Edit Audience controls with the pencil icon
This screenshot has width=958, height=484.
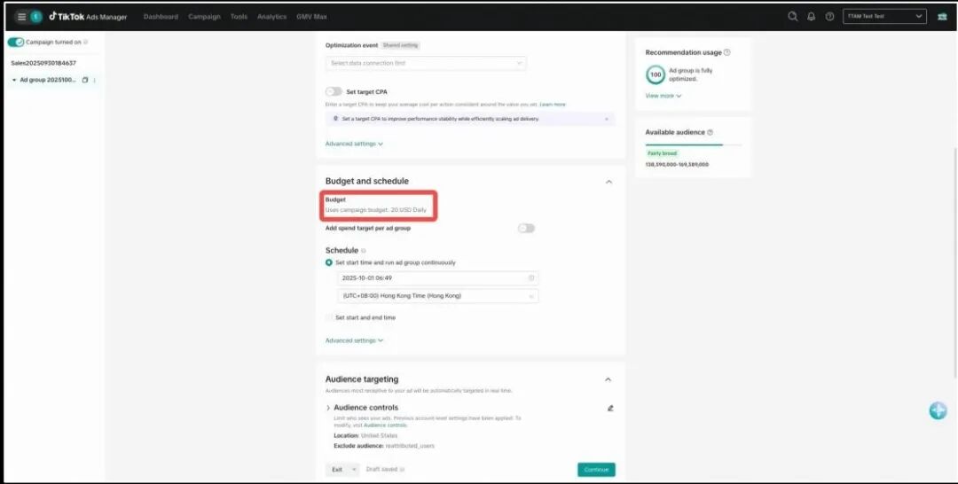click(x=609, y=408)
